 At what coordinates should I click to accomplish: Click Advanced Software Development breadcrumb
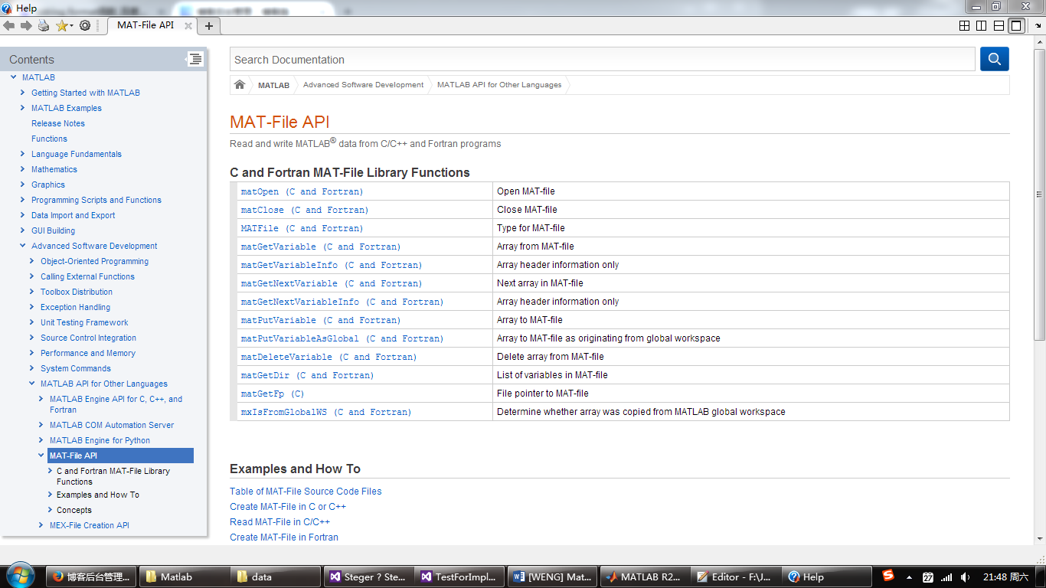click(x=363, y=85)
